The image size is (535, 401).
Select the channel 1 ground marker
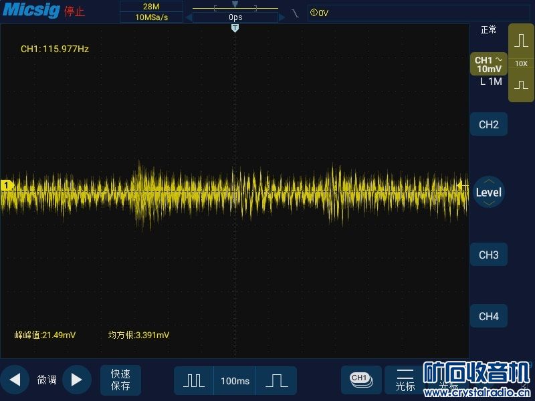pyautogui.click(x=7, y=186)
